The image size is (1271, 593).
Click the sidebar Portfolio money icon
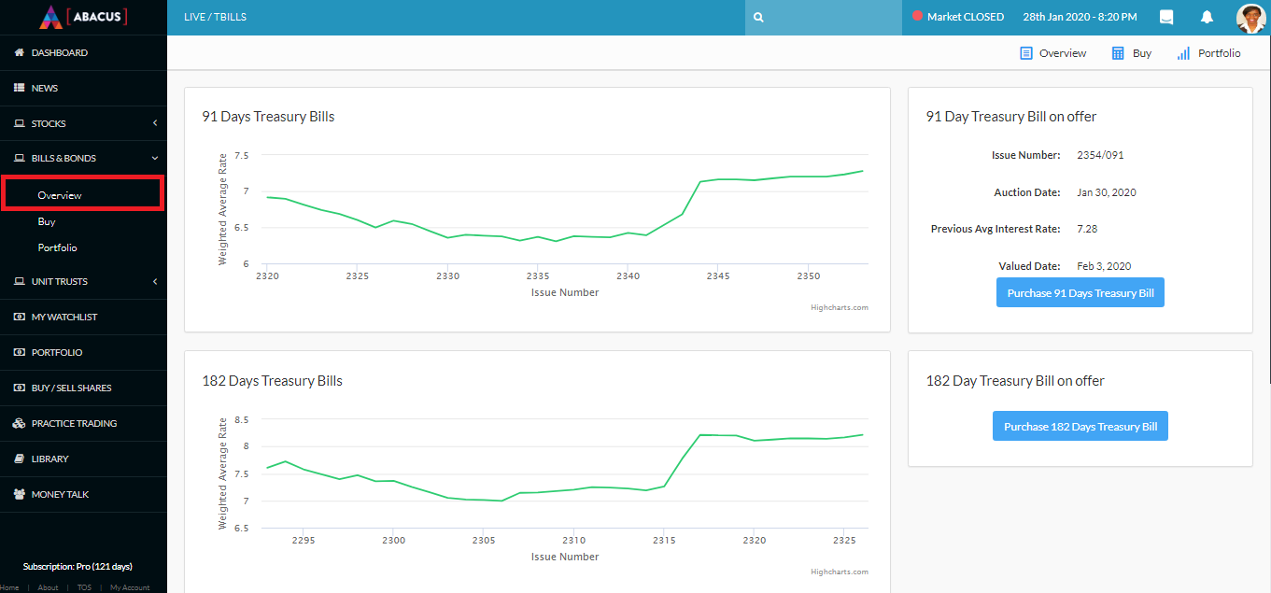click(x=19, y=352)
